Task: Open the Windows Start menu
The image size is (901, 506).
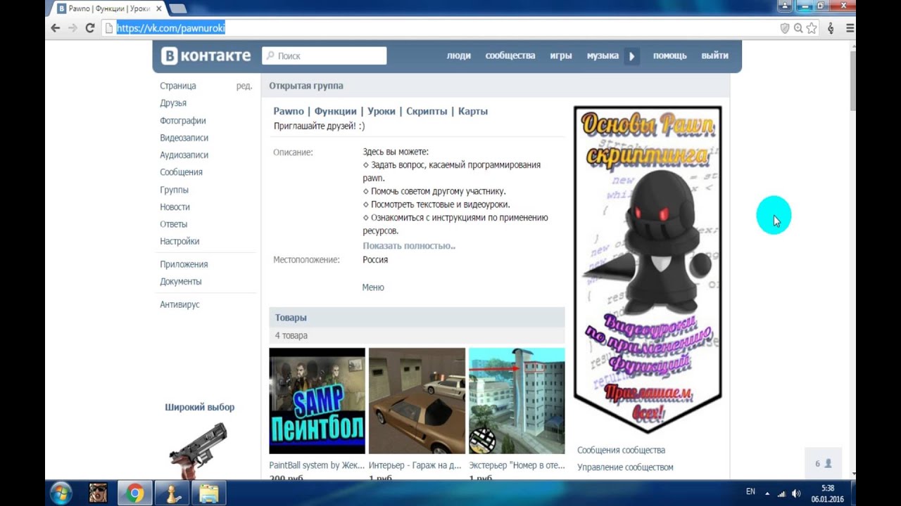Action: tap(61, 493)
